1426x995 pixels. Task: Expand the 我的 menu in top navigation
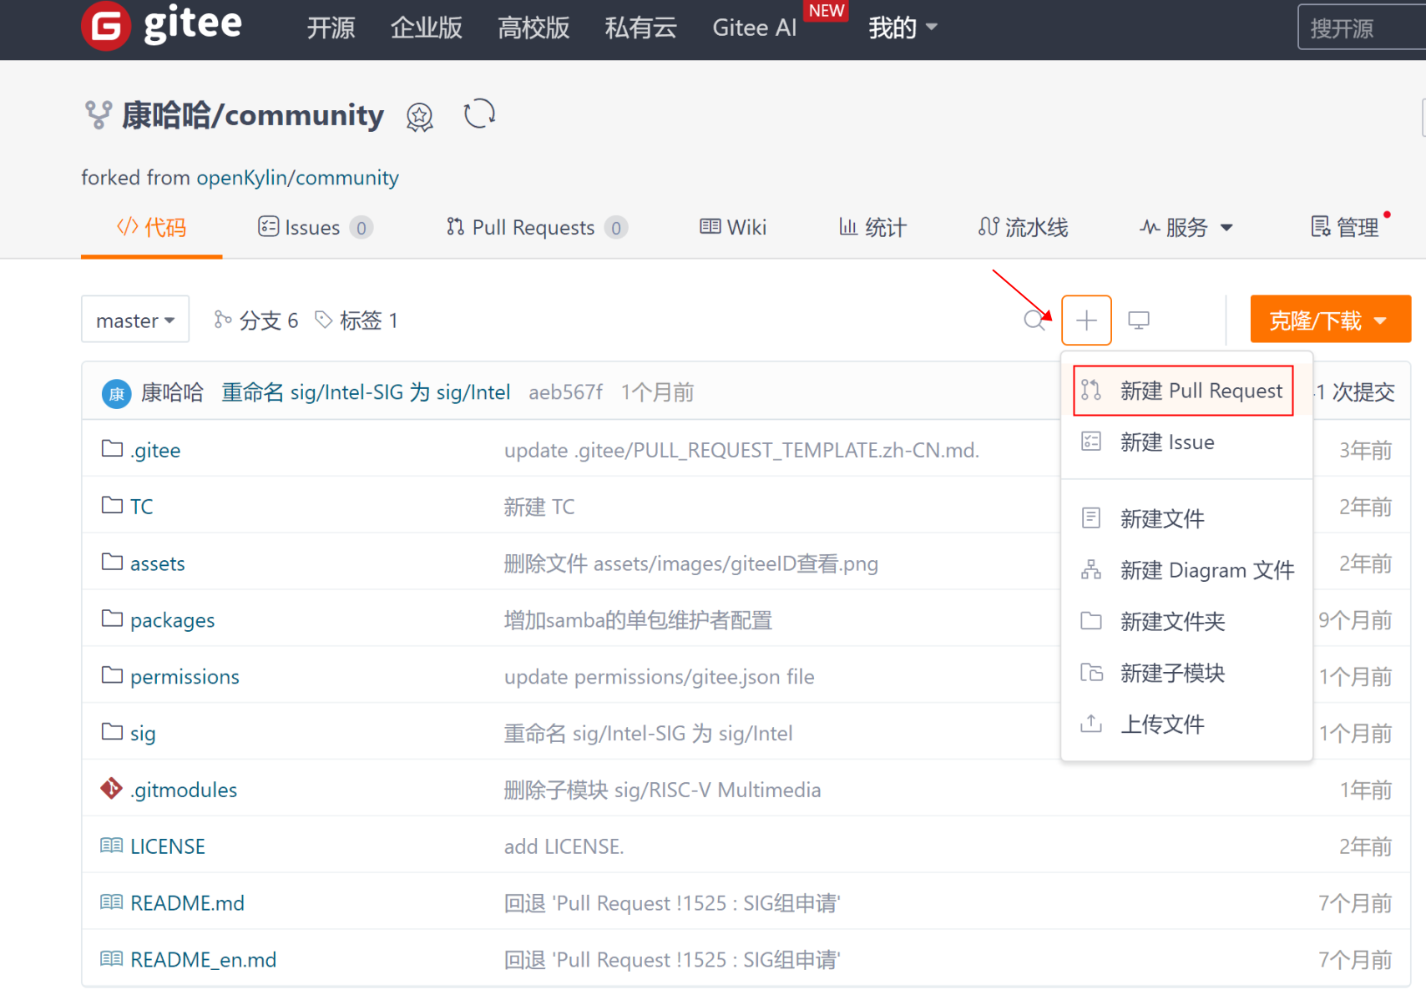click(903, 28)
